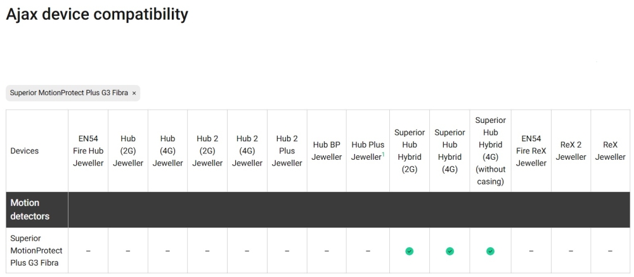Viewport: 634px width, 277px height.
Task: Click the Hub 2 (2G) Jeweller column header
Action: click(207, 151)
